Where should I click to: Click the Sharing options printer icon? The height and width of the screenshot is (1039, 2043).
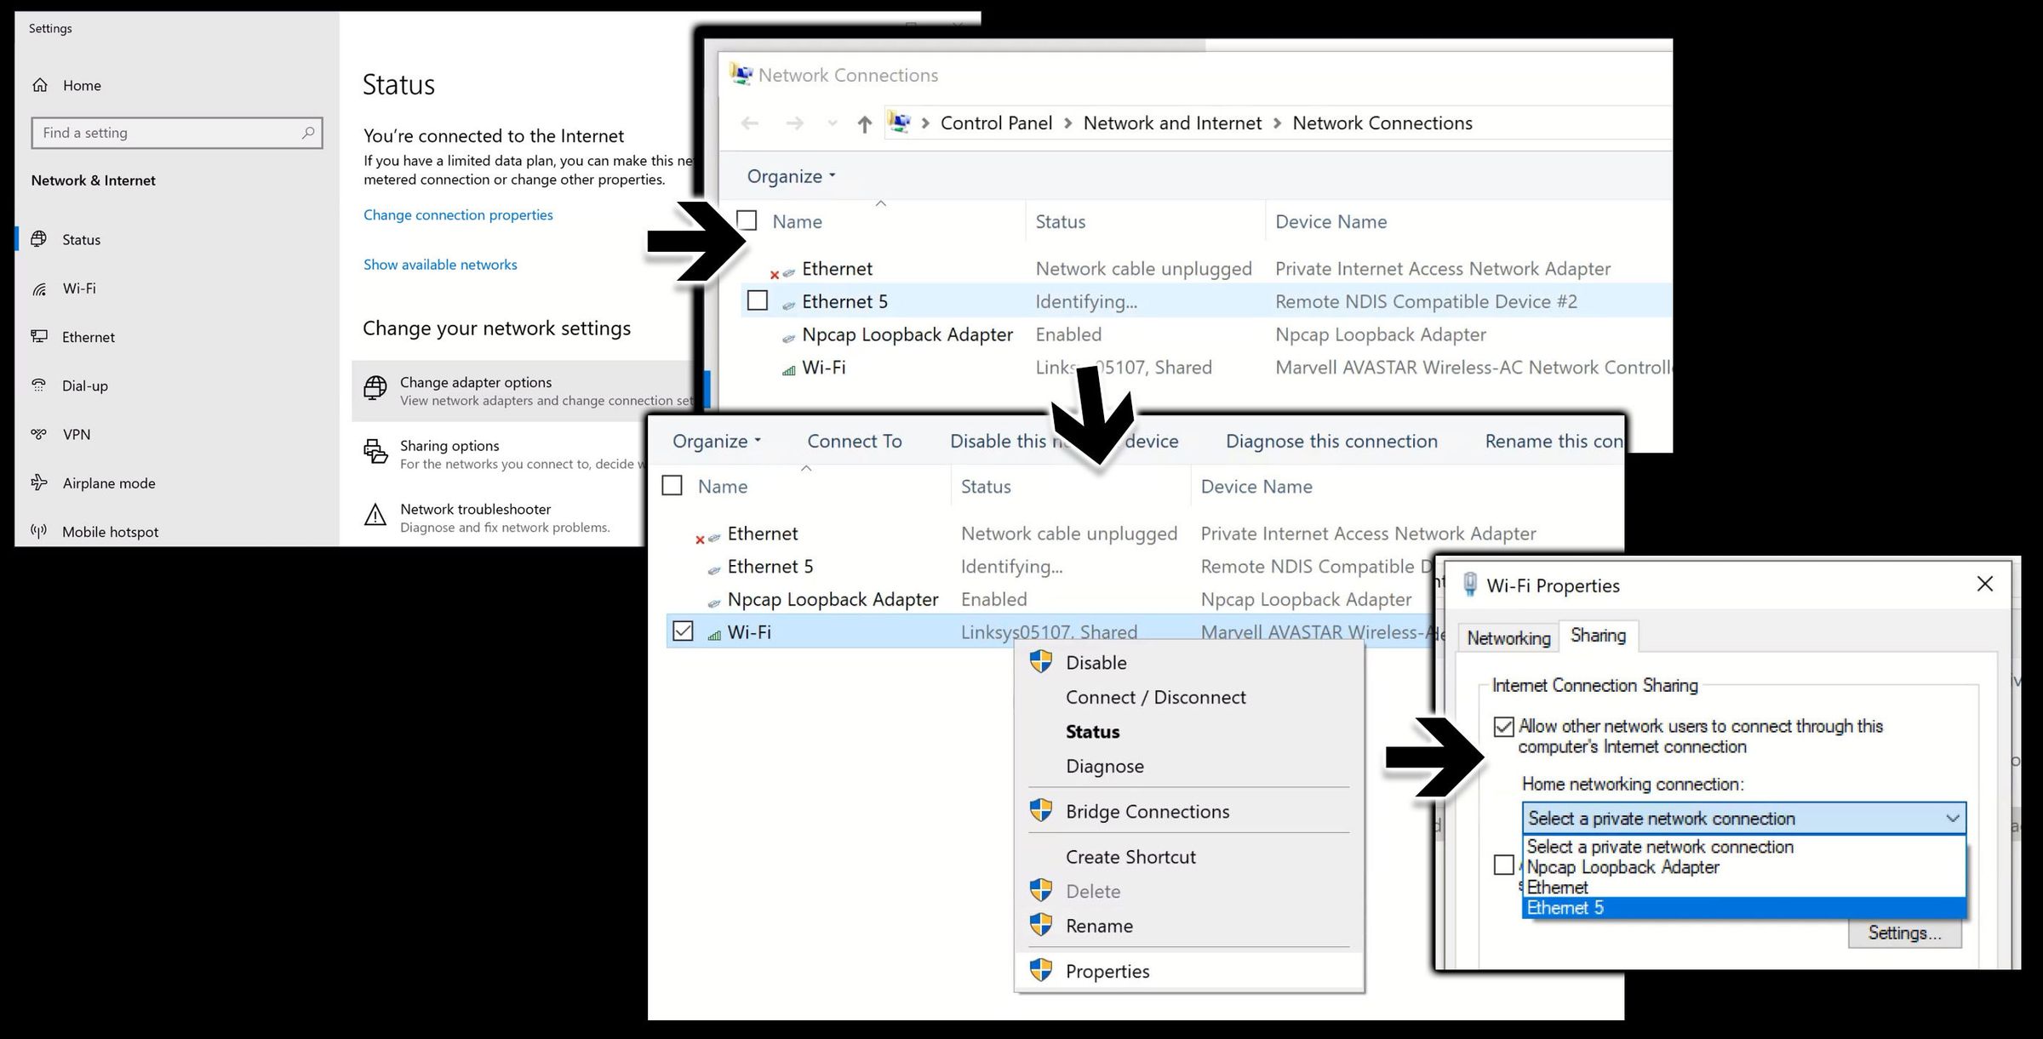coord(375,452)
